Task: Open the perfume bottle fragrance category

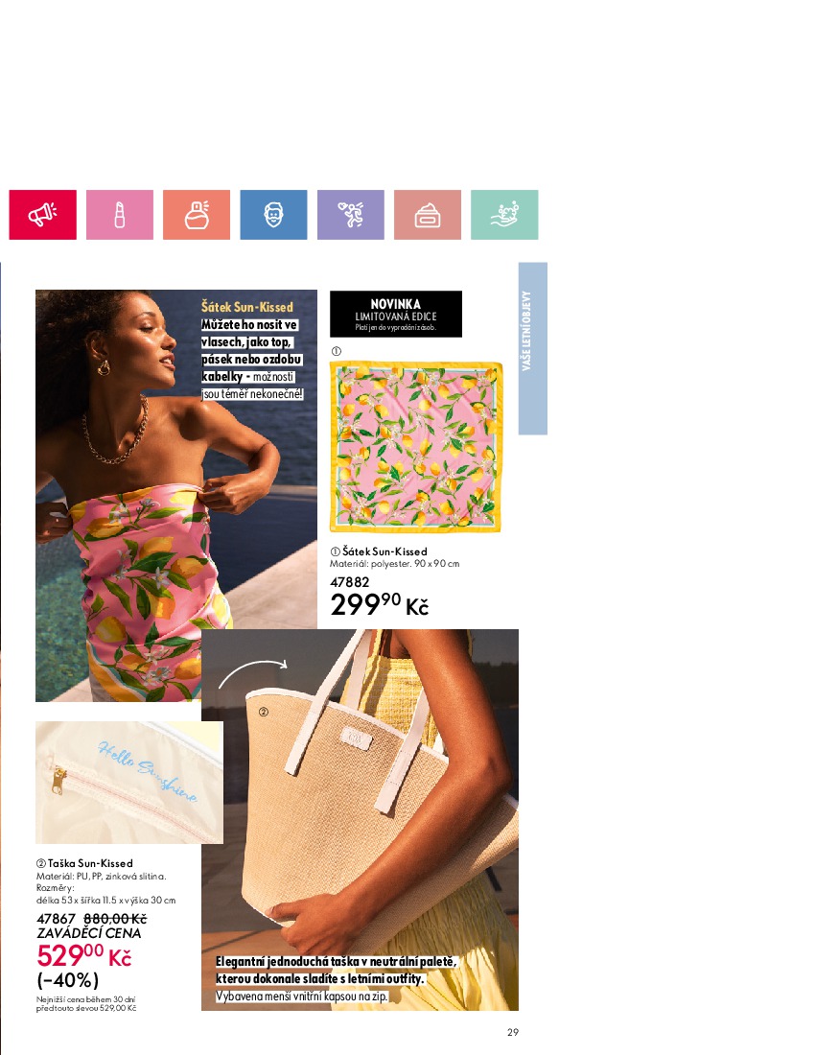Action: [x=197, y=215]
